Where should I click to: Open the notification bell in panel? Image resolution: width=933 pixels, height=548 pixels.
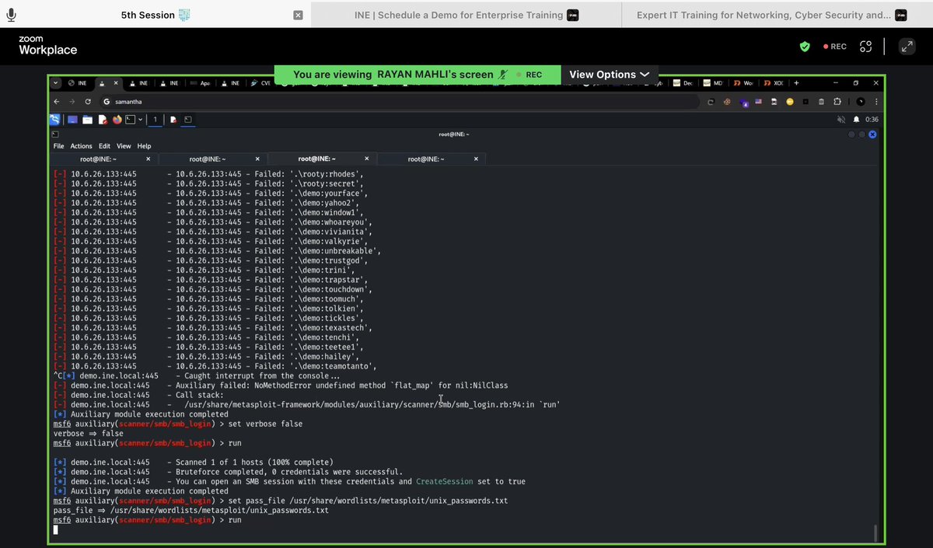[856, 120]
